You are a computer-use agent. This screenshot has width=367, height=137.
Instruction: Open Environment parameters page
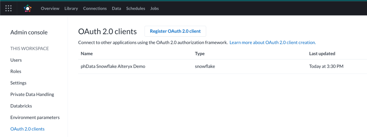(35, 117)
